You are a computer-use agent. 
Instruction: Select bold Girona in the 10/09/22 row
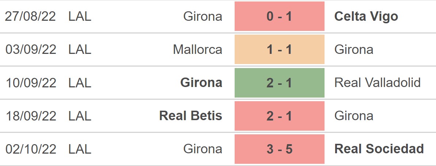(x=201, y=83)
